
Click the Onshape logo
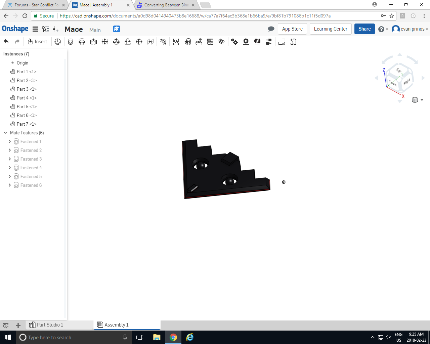(x=15, y=29)
